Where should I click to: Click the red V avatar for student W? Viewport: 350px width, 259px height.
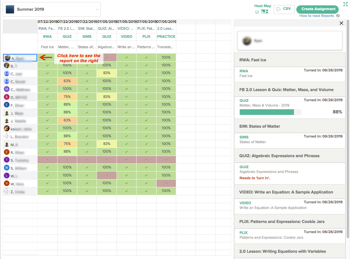[x=7, y=183]
